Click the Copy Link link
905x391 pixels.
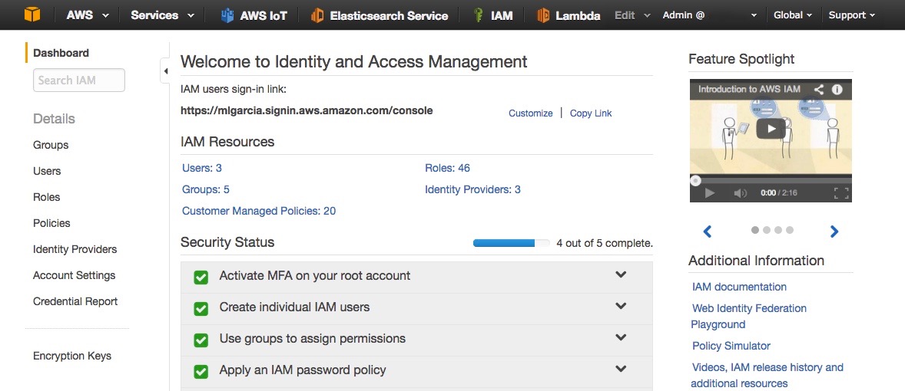point(591,113)
